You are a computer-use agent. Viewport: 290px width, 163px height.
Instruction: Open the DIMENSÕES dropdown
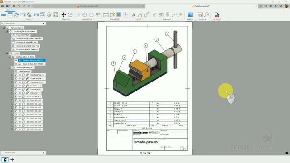[x=115, y=19]
